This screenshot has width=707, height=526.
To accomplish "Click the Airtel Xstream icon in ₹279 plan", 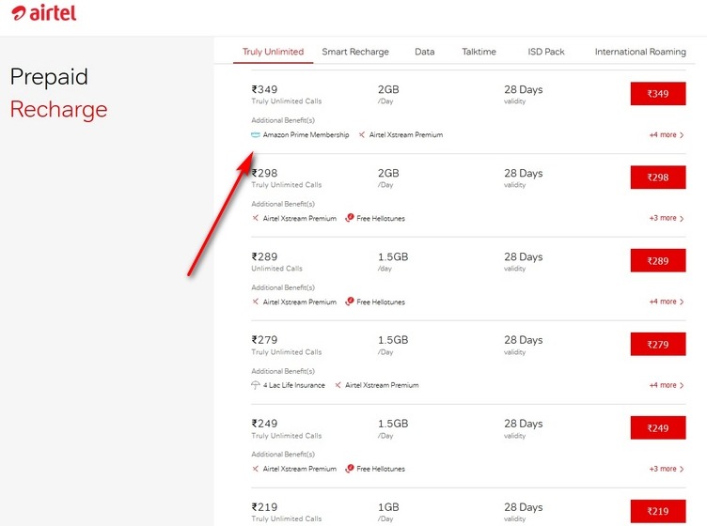I will (338, 385).
